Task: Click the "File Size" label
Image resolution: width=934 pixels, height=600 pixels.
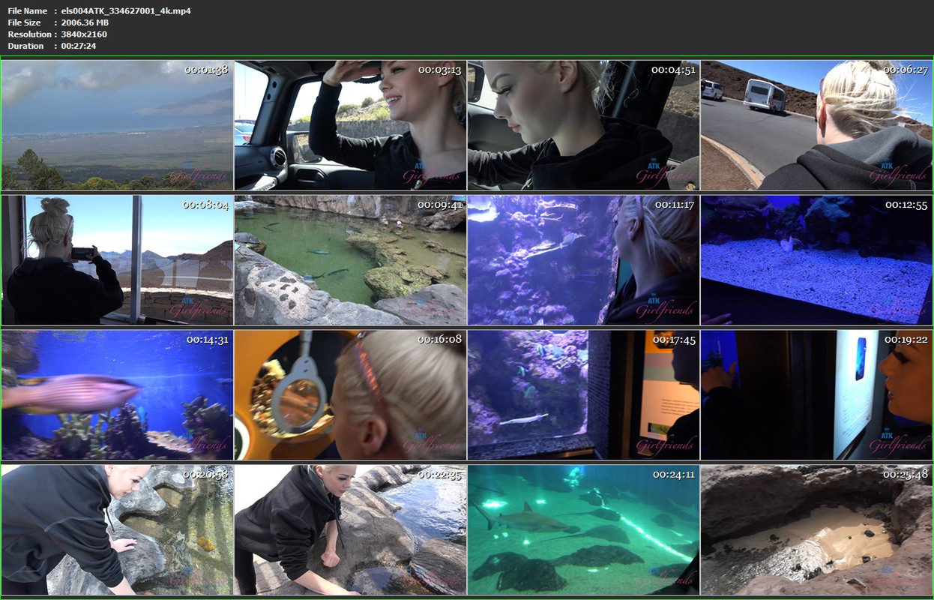Action: (x=25, y=22)
